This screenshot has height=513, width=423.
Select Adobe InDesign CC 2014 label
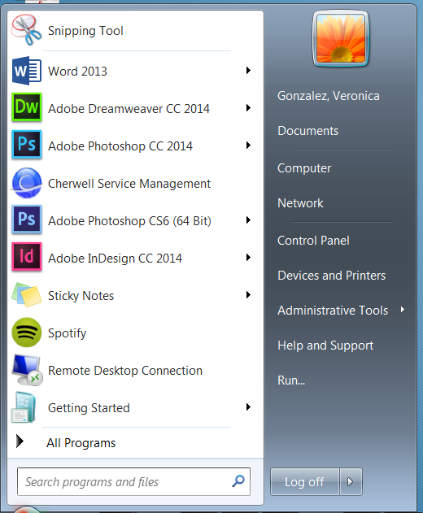[115, 259]
